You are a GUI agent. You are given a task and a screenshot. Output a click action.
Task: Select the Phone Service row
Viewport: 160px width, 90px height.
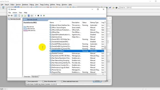pyautogui.click(x=77, y=70)
